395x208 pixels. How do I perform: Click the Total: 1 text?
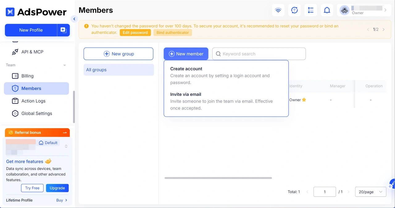tap(294, 192)
